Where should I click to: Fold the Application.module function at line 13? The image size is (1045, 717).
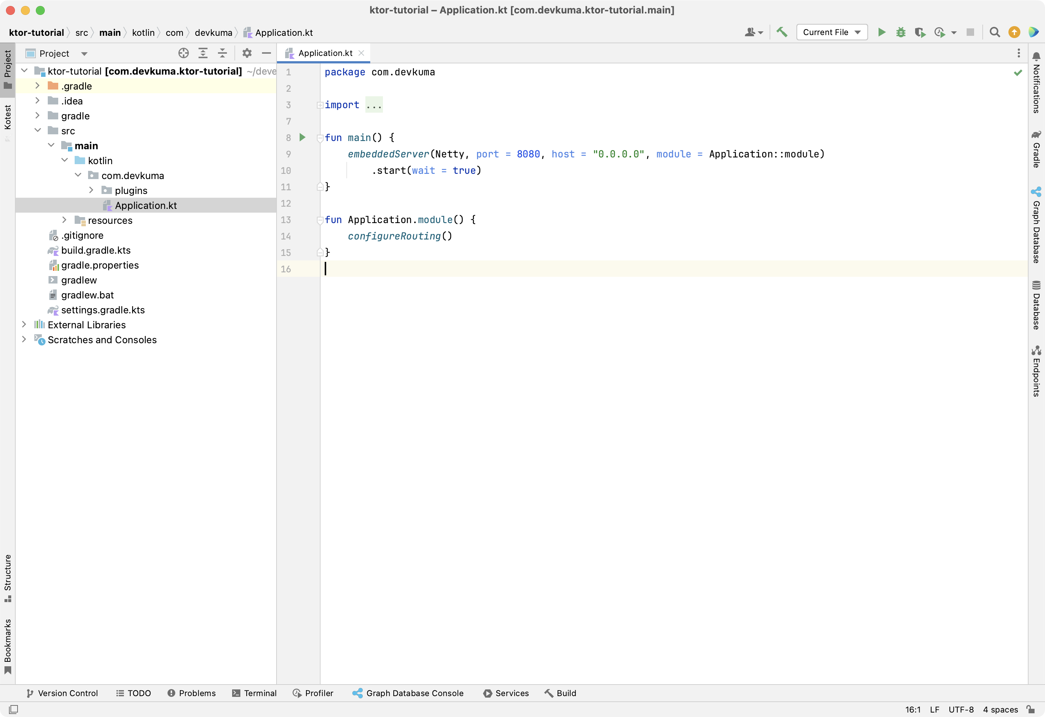click(x=320, y=220)
